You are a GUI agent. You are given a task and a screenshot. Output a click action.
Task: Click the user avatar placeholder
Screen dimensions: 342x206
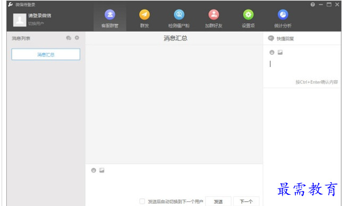(x=20, y=20)
